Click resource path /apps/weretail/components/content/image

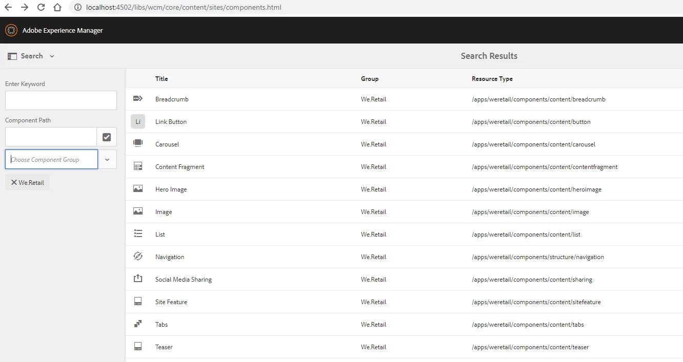click(x=530, y=211)
